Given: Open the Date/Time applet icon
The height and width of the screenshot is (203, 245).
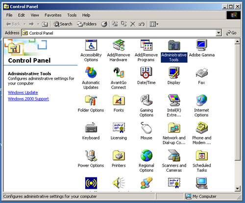Looking at the screenshot, I should 146,72.
